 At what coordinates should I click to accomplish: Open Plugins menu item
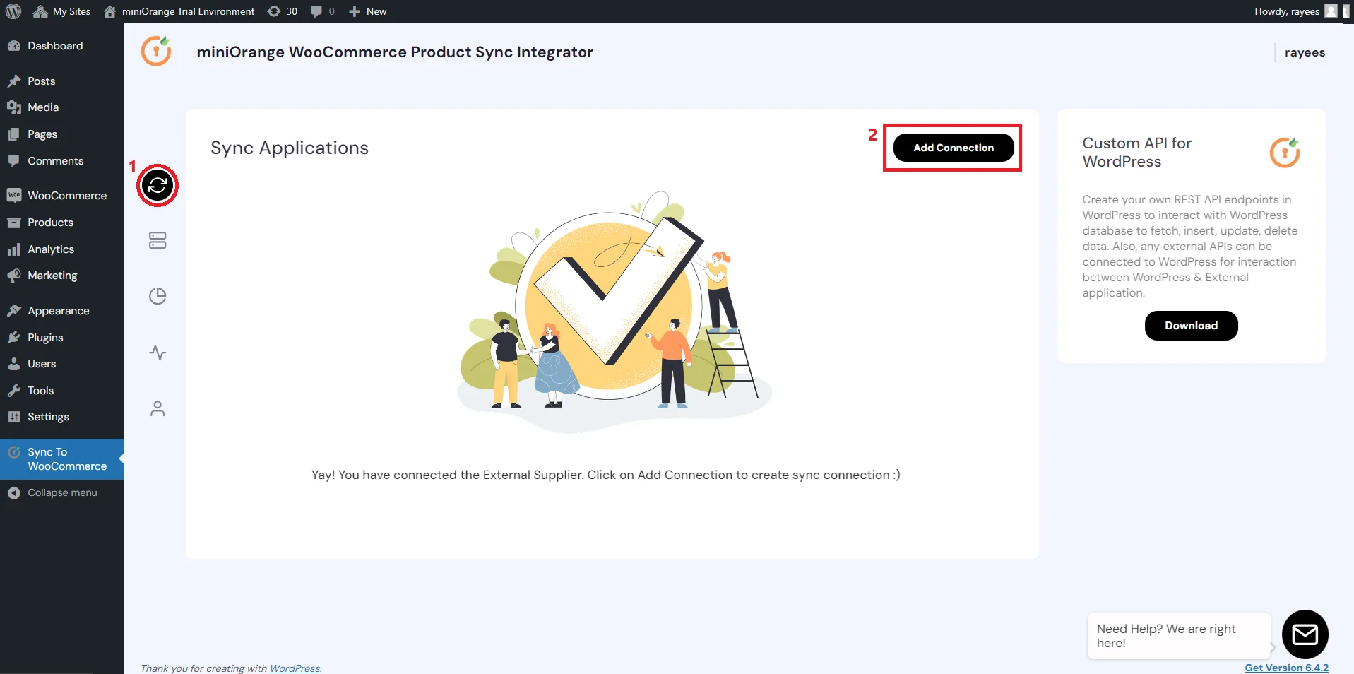pyautogui.click(x=62, y=338)
